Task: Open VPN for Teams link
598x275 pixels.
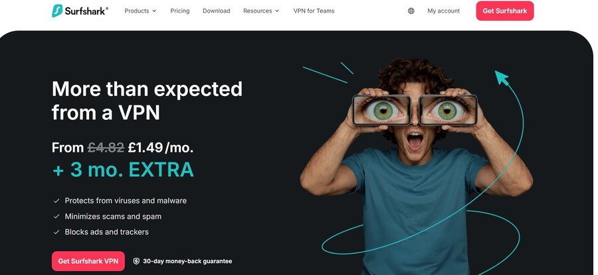Action: 314,11
